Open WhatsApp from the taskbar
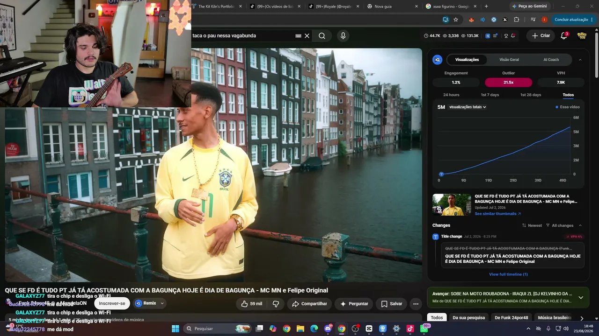The width and height of the screenshot is (599, 336). (424, 329)
